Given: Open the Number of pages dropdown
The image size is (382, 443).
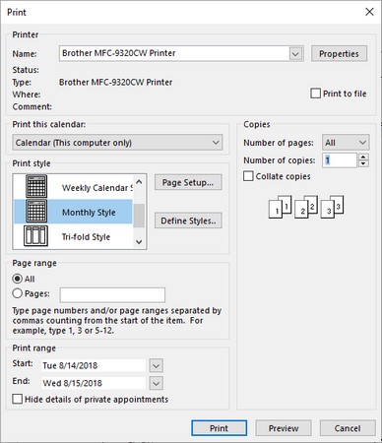Looking at the screenshot, I should [x=362, y=143].
